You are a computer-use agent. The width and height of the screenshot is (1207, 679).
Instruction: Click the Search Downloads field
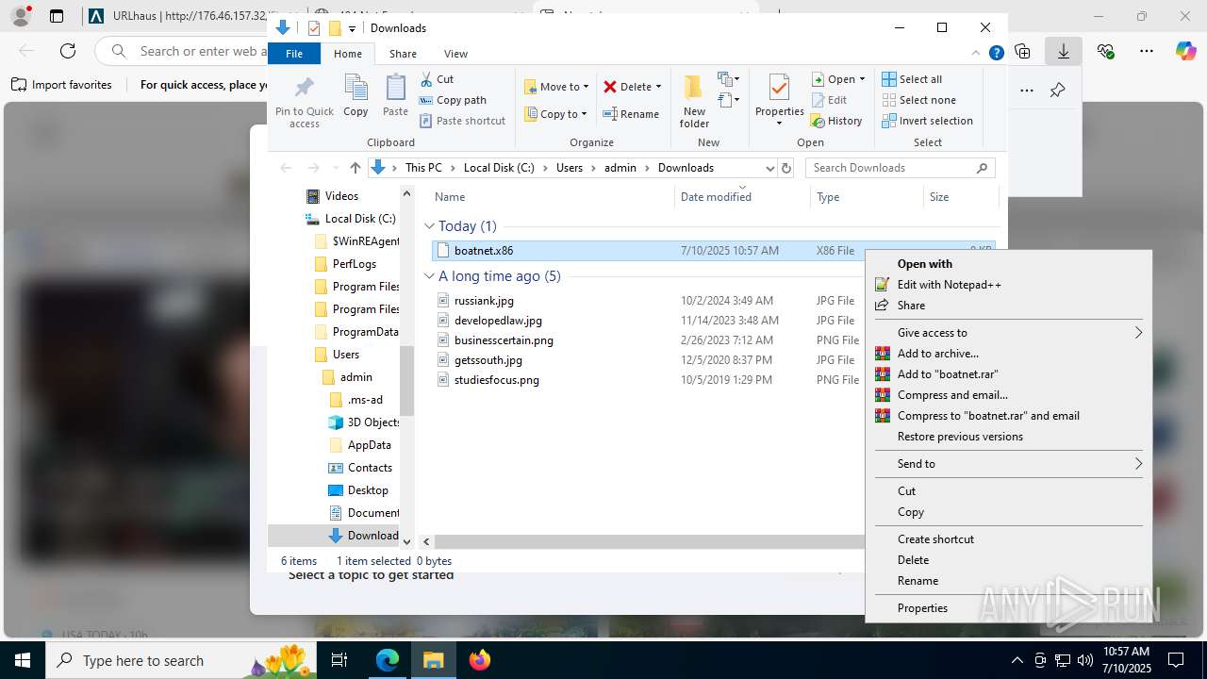pos(900,168)
